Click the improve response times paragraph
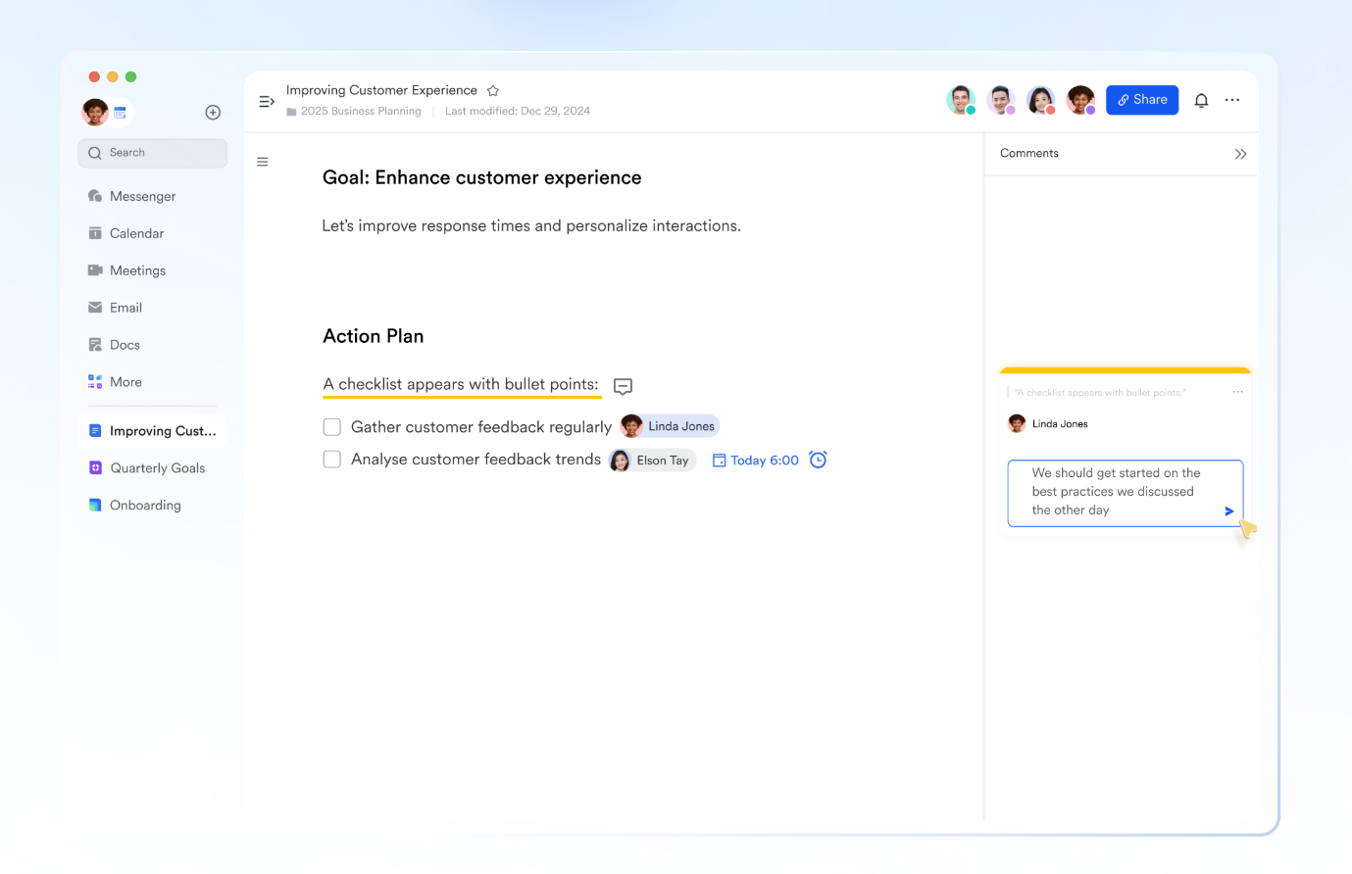Image resolution: width=1352 pixels, height=874 pixels. 531,226
